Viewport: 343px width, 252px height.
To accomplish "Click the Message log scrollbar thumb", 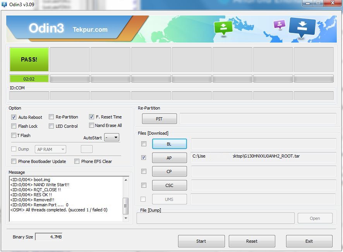I will click(x=125, y=206).
